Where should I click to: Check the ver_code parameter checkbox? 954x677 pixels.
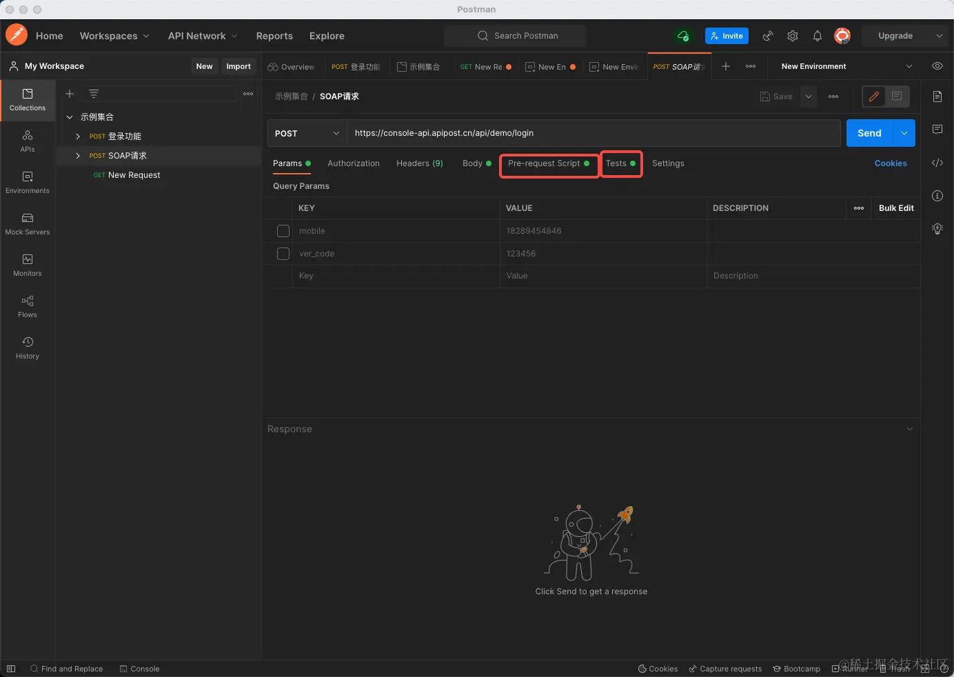click(x=283, y=254)
